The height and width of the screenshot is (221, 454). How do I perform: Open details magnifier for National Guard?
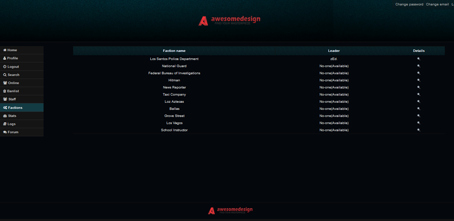[x=419, y=66]
